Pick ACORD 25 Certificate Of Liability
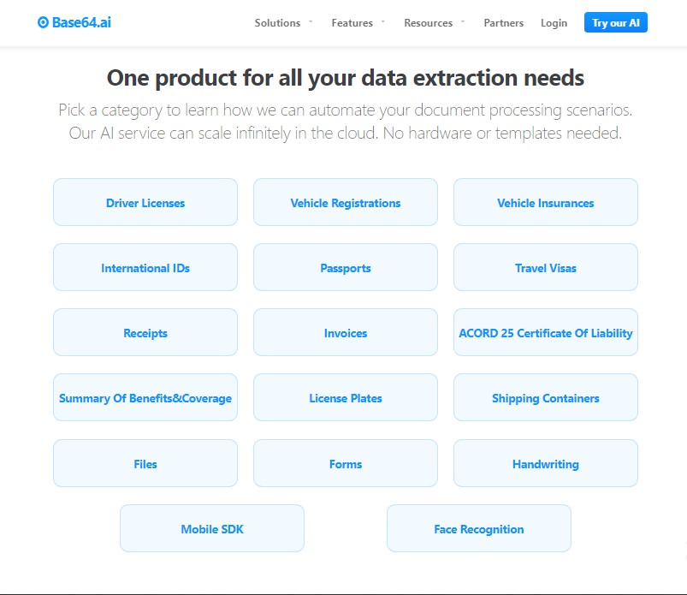Viewport: 687px width, 595px height. click(546, 332)
